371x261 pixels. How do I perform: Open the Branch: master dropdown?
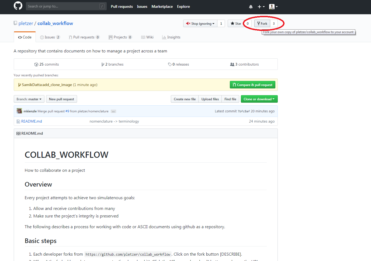click(x=29, y=99)
